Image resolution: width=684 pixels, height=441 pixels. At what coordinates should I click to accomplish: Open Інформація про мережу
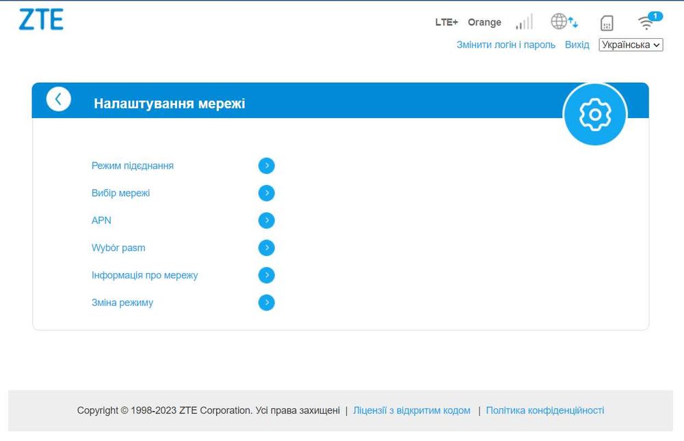coord(144,276)
